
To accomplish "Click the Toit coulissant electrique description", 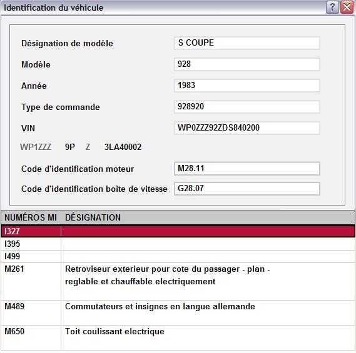I will 114,332.
